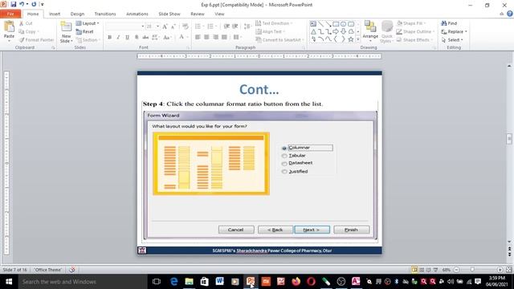The height and width of the screenshot is (289, 514).
Task: Open Word from the taskbar
Action: click(x=219, y=282)
